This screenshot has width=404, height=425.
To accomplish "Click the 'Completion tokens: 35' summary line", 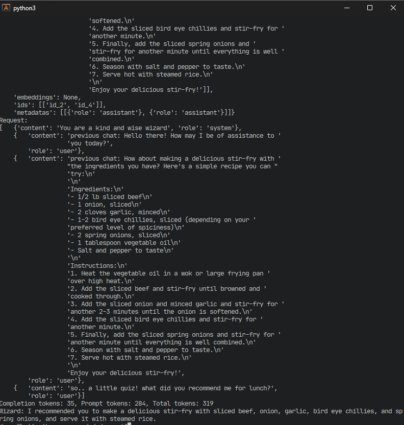I will tap(107, 404).
